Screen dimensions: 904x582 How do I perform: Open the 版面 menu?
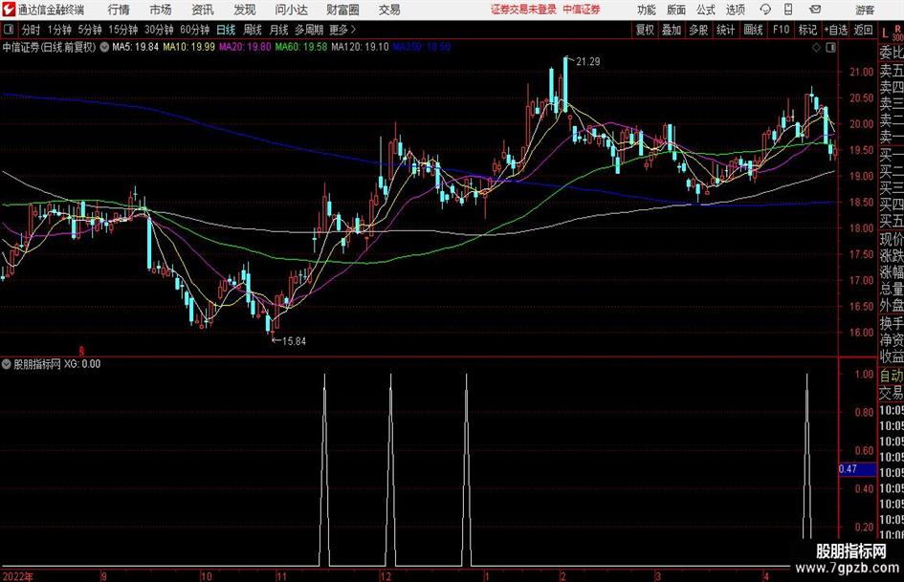[676, 10]
